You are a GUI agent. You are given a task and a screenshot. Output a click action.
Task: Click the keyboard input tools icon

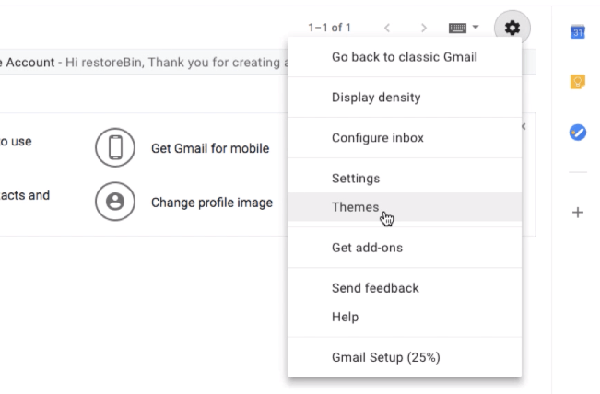457,28
